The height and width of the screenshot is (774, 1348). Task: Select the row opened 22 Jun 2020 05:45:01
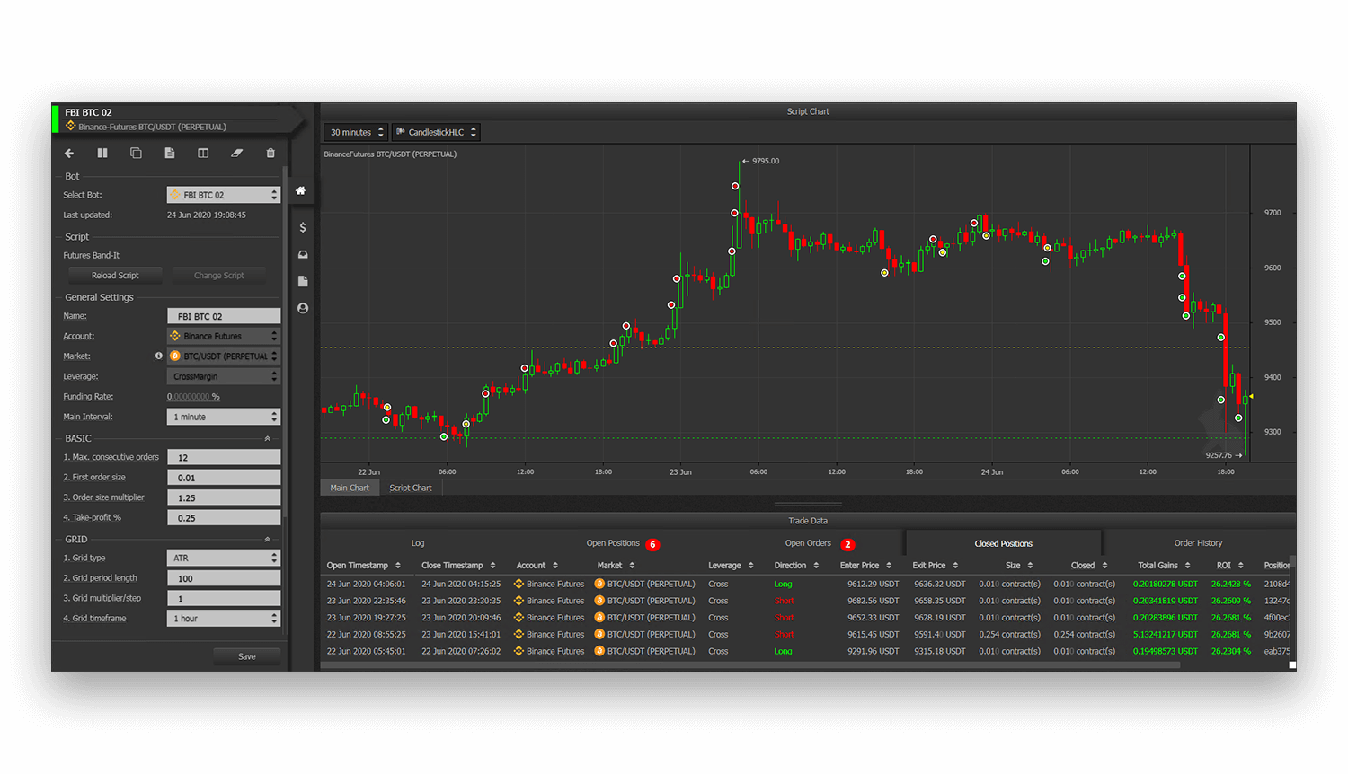tap(807, 652)
